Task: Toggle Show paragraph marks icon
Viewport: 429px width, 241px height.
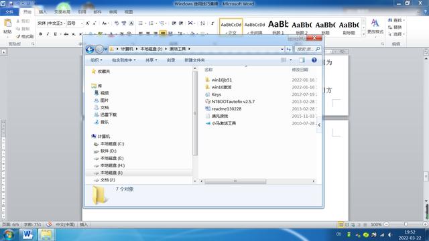Action: [212, 23]
